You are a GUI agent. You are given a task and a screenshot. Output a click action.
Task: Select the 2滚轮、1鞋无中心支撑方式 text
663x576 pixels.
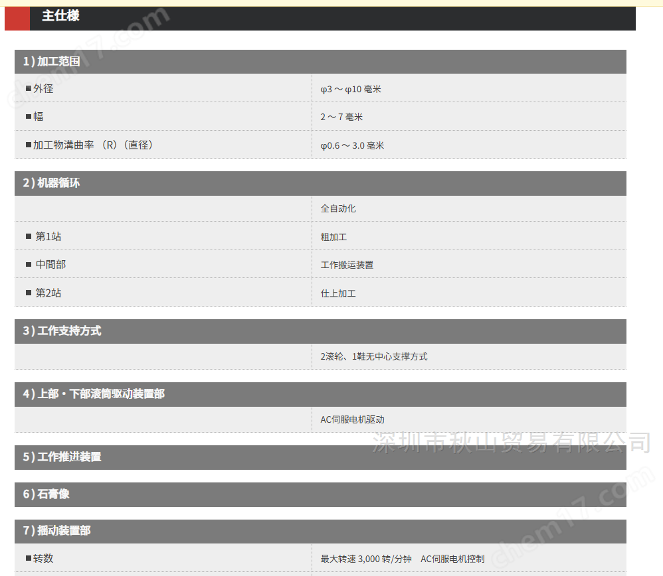pos(374,357)
